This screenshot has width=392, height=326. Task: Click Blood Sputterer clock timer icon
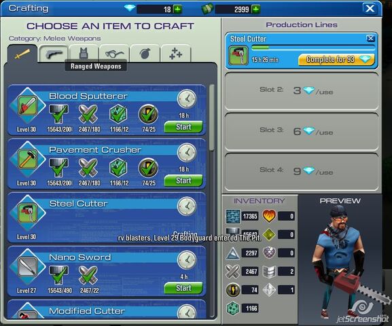[x=187, y=99]
